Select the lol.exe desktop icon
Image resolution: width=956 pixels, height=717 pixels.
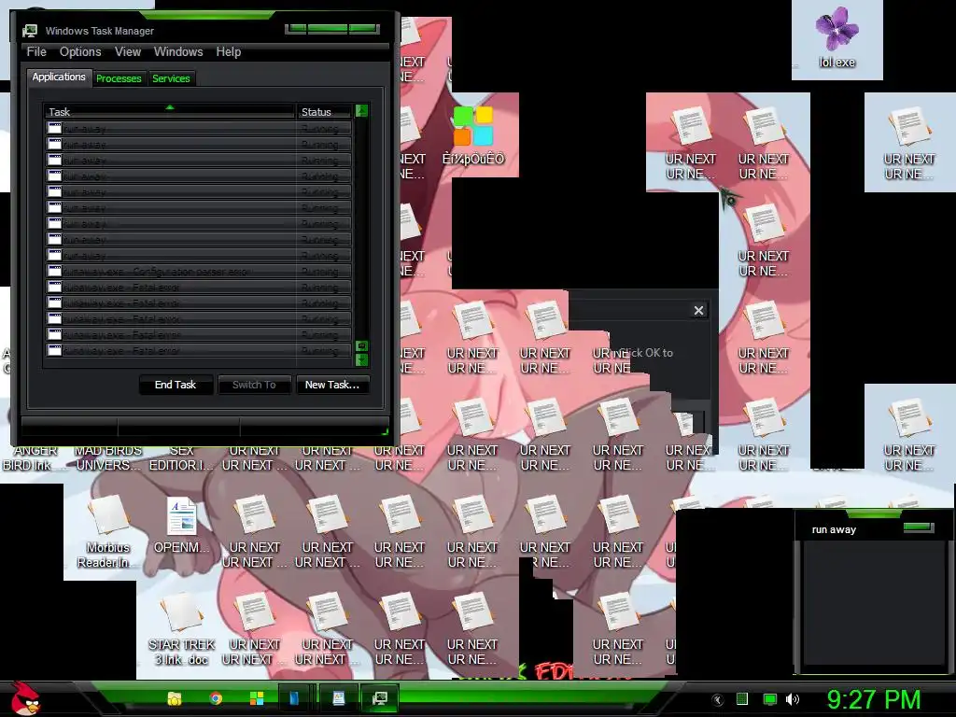point(837,37)
